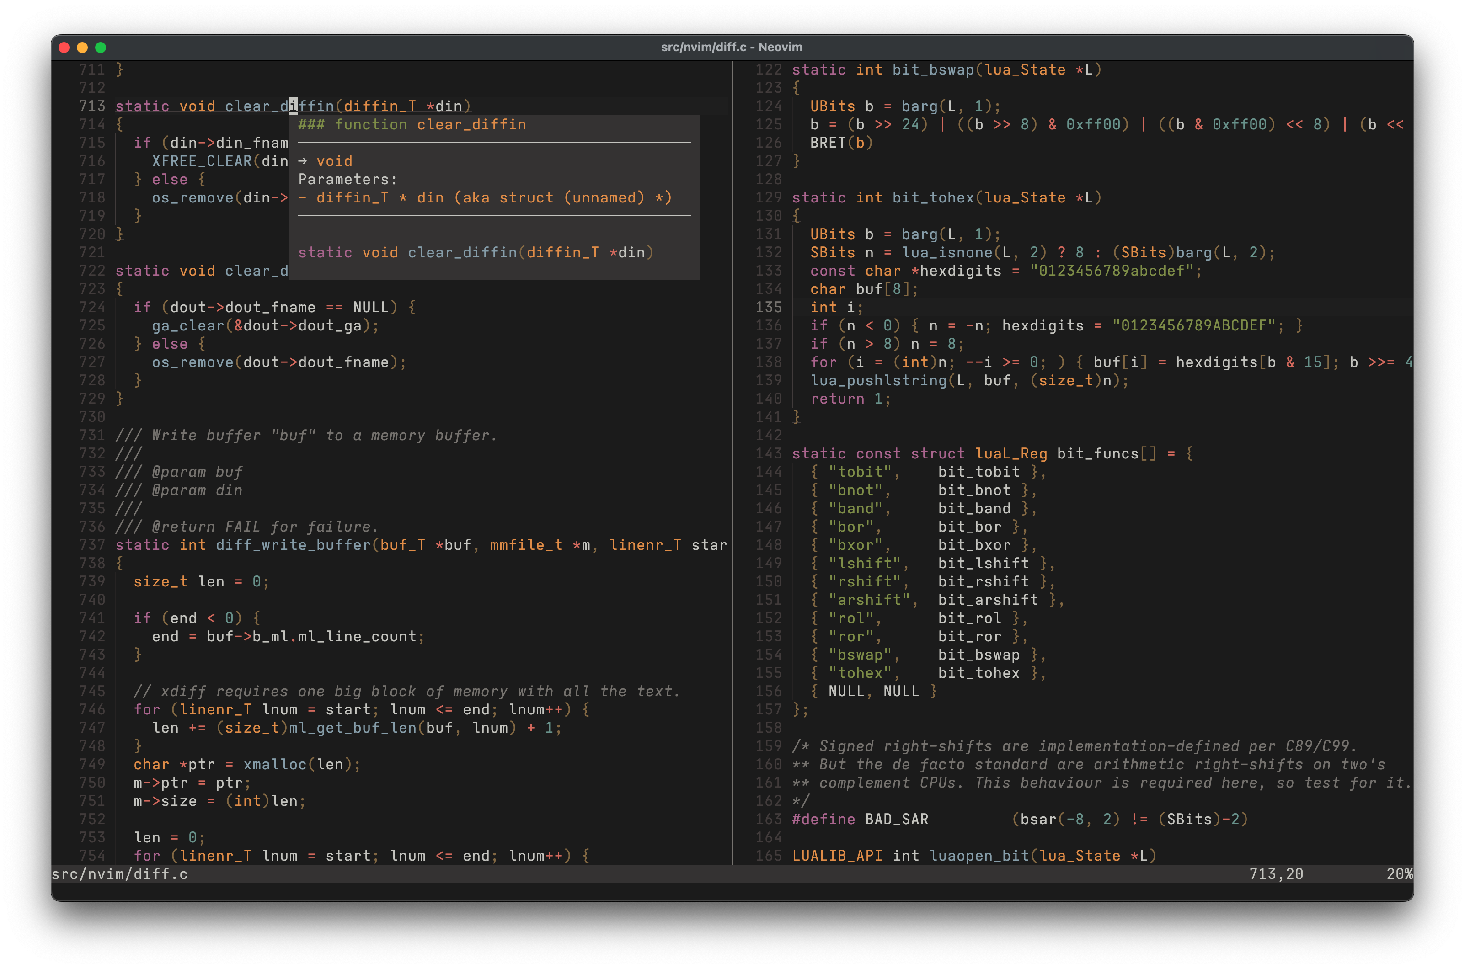Click the window title src/nvim/diff.c - Neovim
Screen dimensions: 1465x969
click(x=732, y=47)
